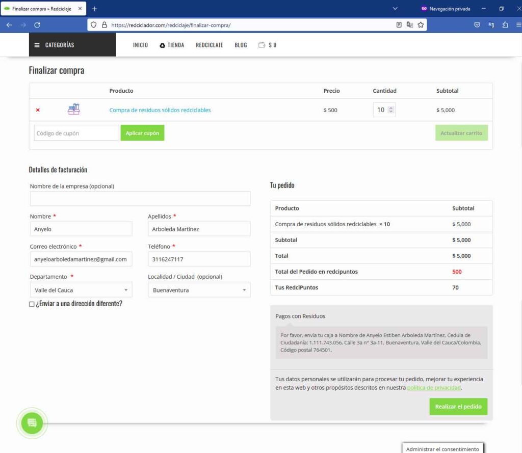Open the extensions puzzle icon
This screenshot has width=522, height=453.
[x=505, y=24]
